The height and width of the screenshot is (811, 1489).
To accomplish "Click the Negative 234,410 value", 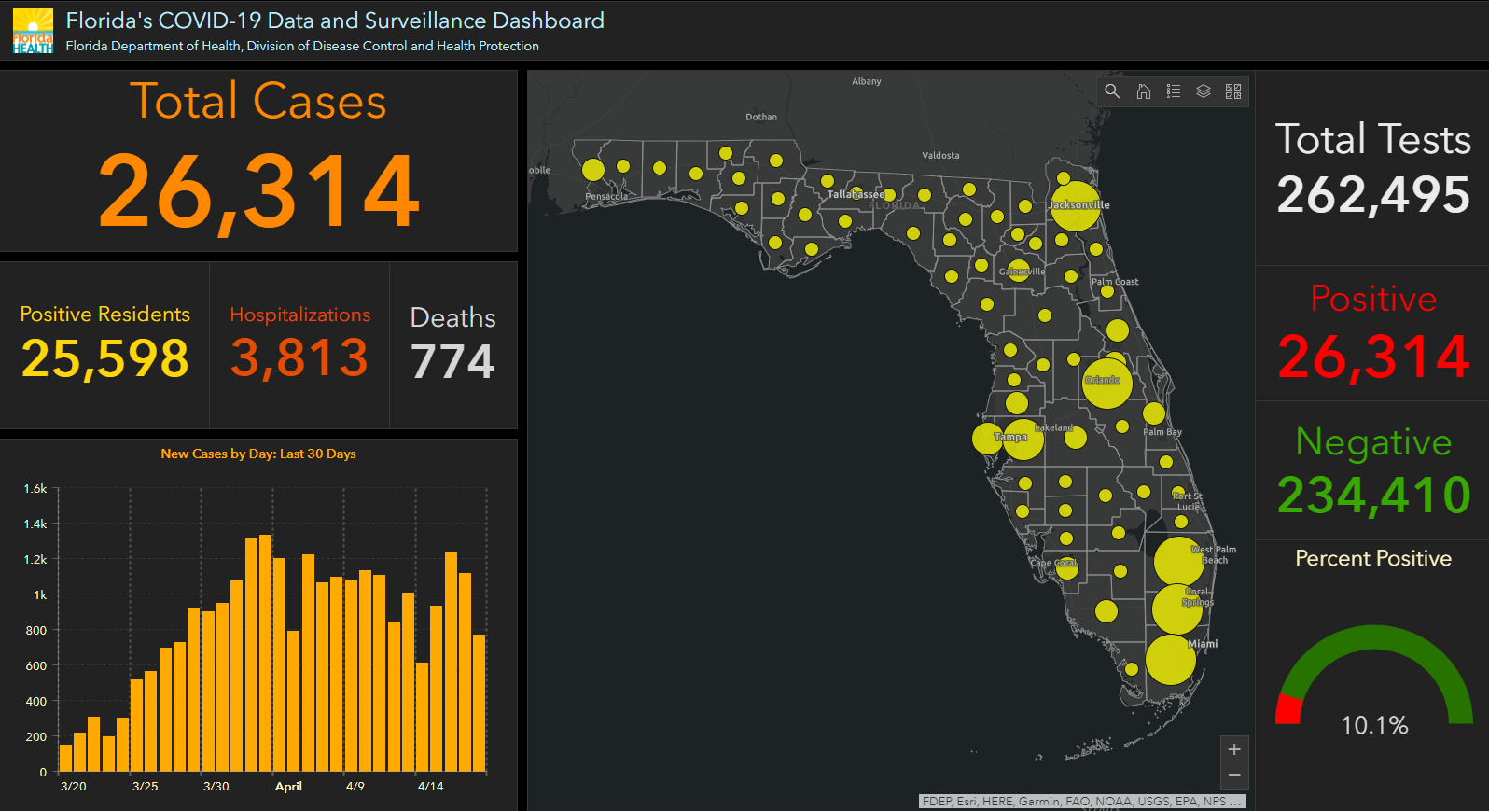I will tap(1373, 495).
